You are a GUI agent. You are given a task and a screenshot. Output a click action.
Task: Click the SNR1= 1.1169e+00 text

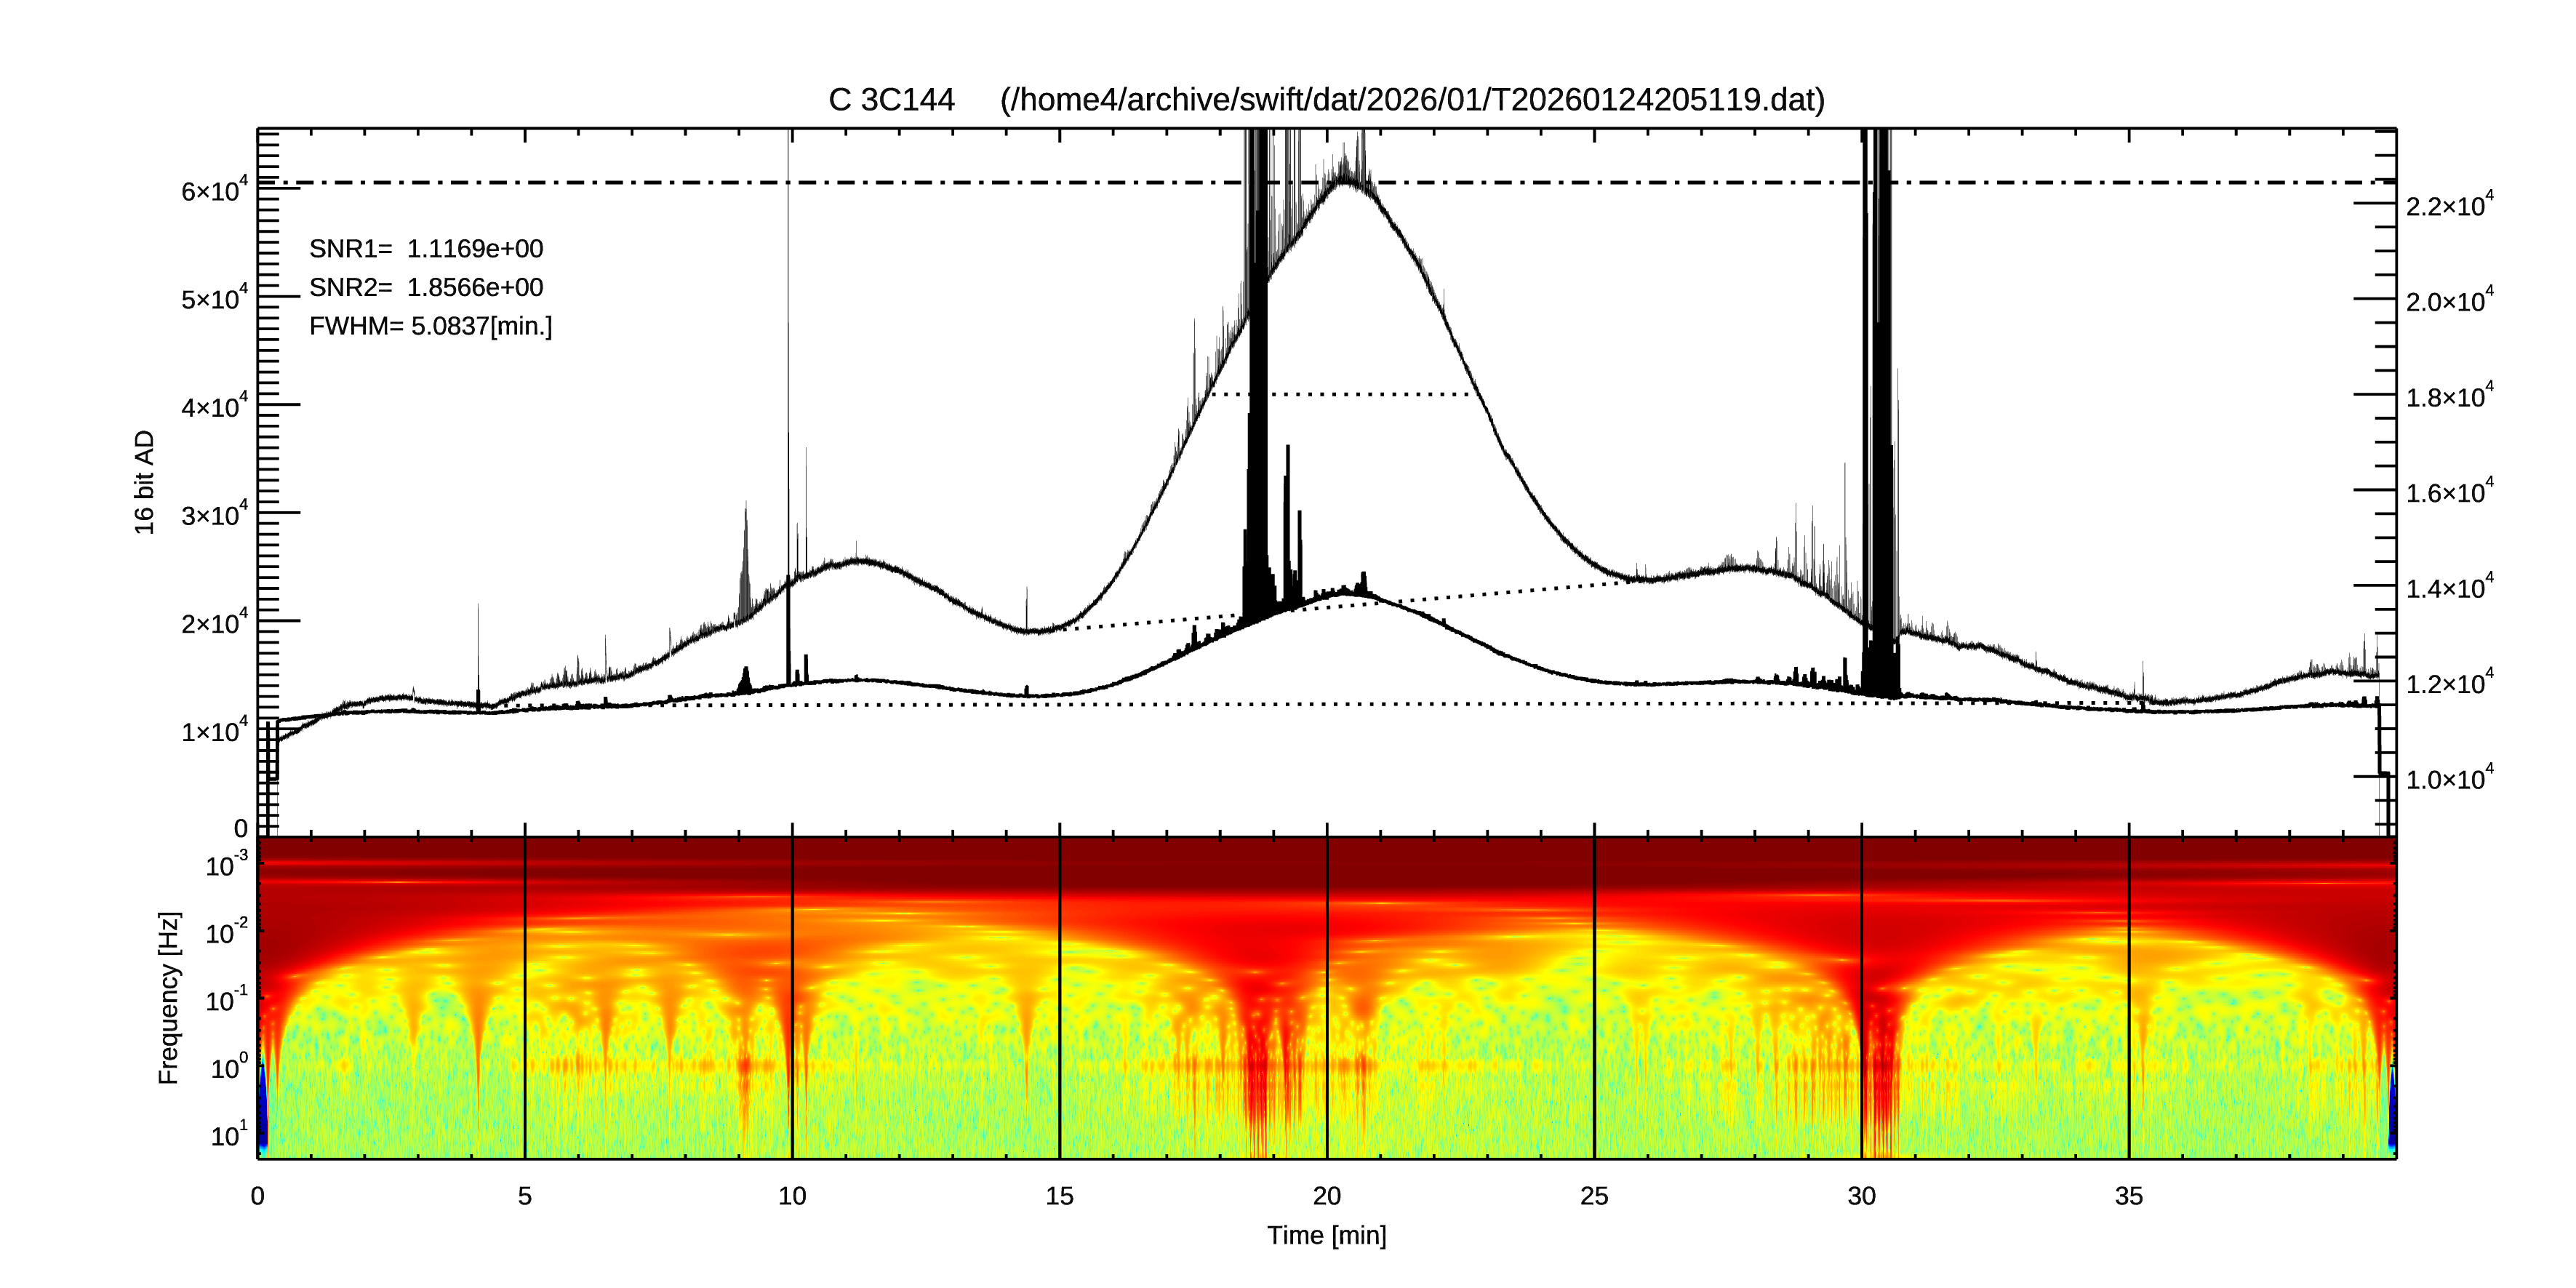pos(426,248)
